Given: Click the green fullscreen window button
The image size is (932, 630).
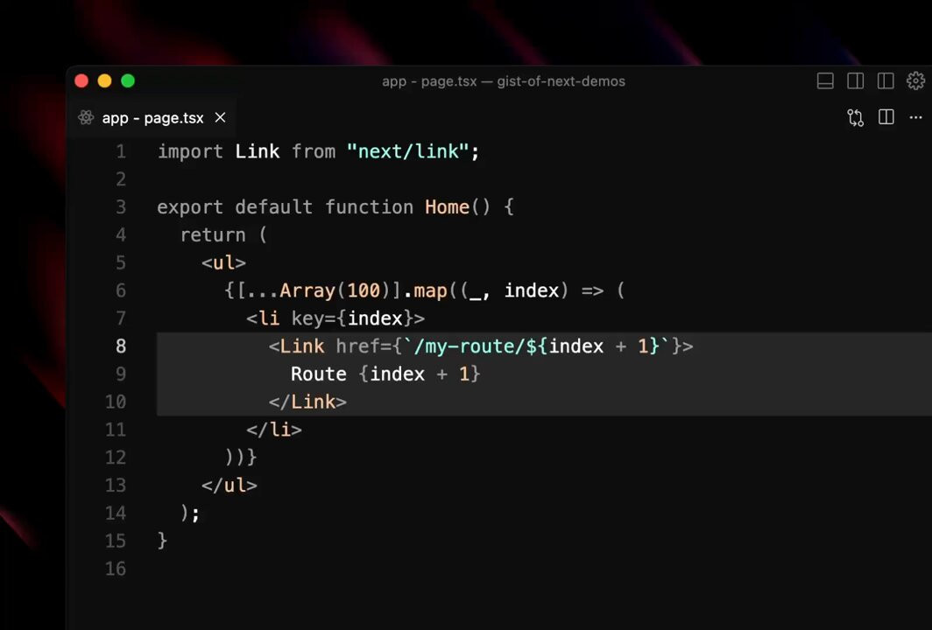Looking at the screenshot, I should coord(128,80).
